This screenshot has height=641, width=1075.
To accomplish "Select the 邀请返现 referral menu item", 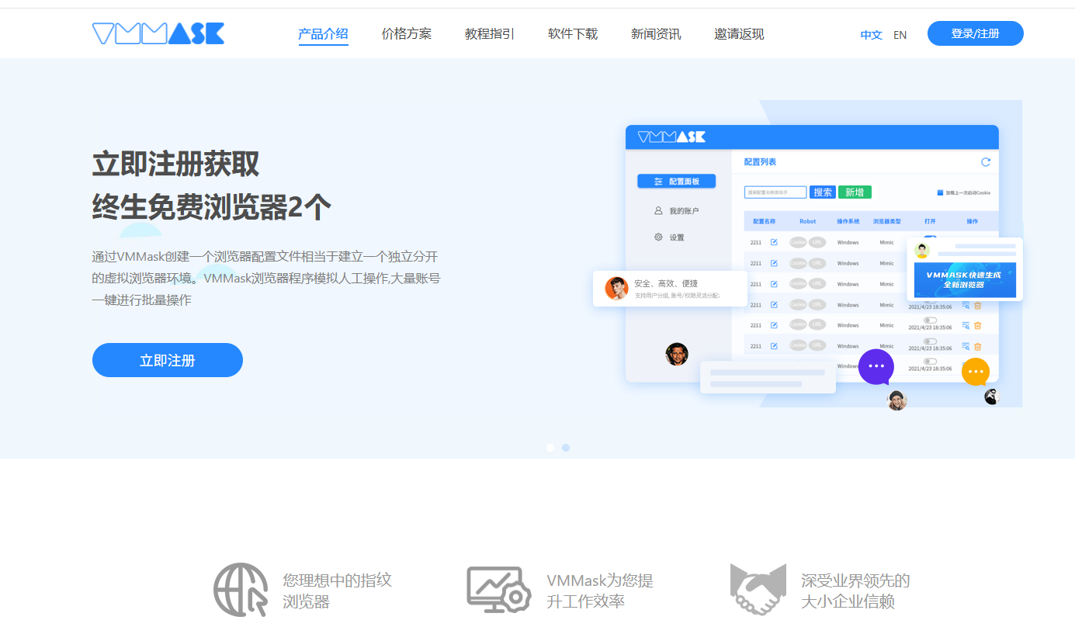I will click(739, 33).
